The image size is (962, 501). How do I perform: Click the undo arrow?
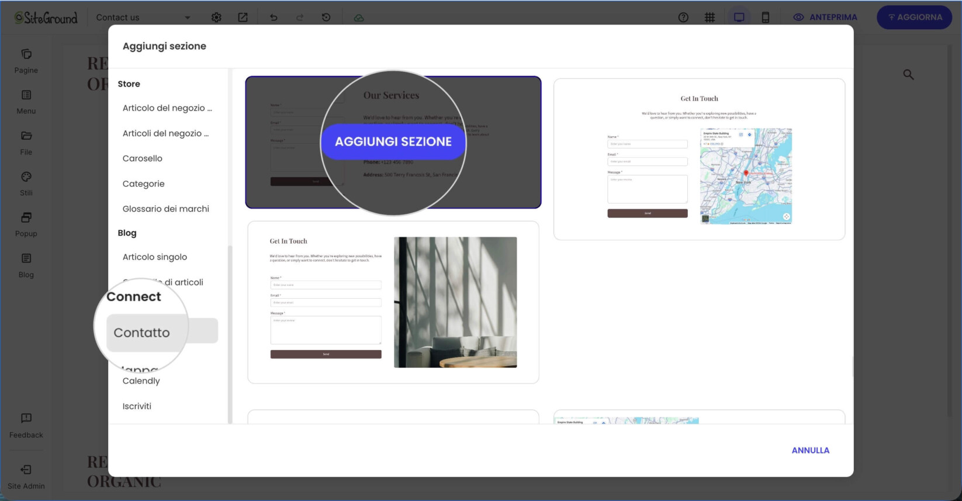274,18
